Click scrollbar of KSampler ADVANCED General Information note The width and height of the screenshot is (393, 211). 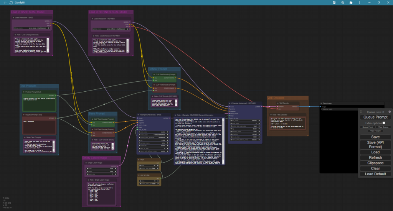[223, 141]
